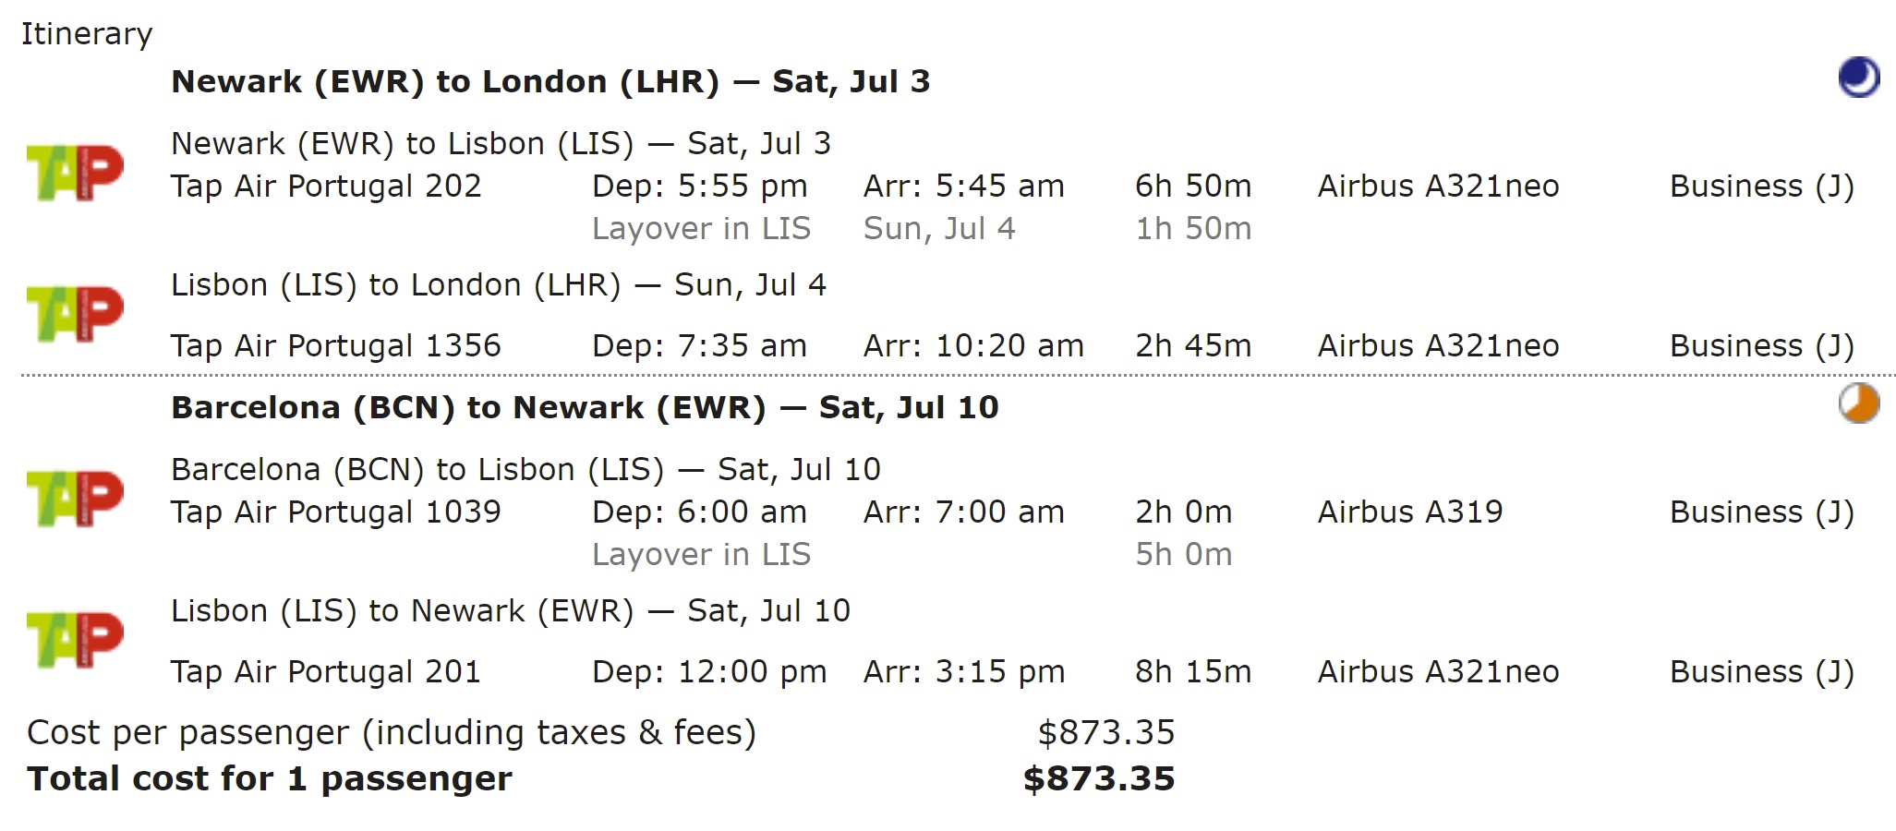Click Tap Air Portugal 1356 flight number
Image resolution: width=1896 pixels, height=831 pixels.
pyautogui.click(x=335, y=346)
